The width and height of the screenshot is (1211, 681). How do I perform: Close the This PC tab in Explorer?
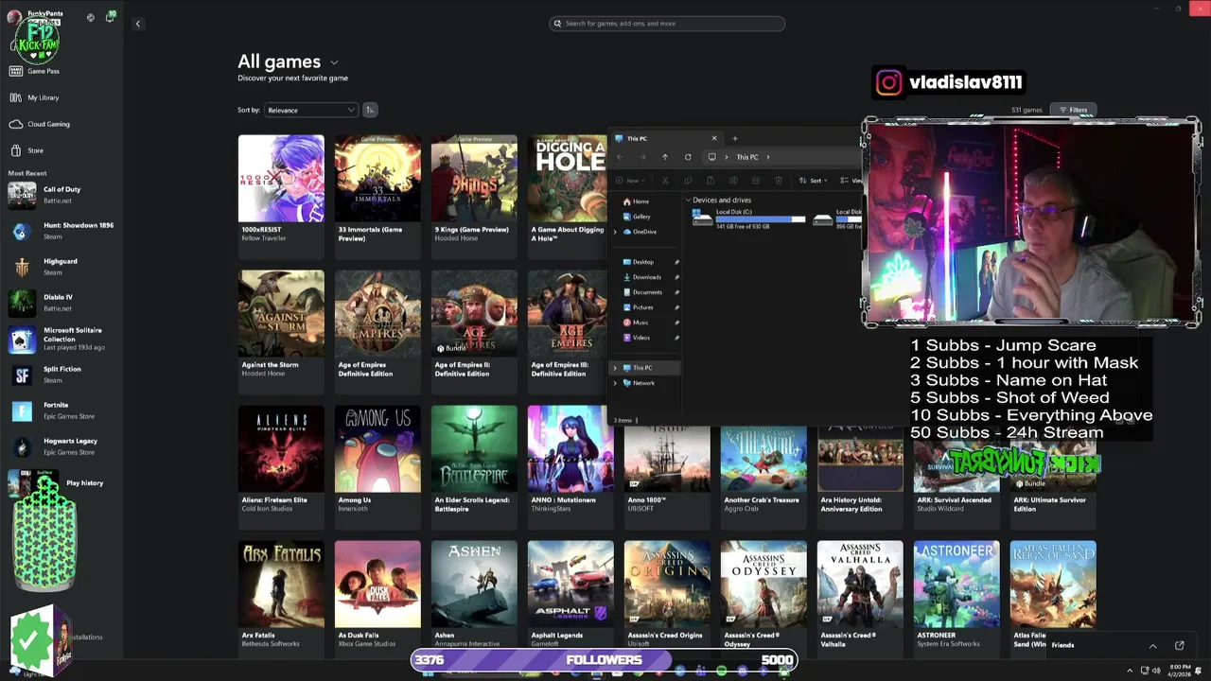coord(714,139)
